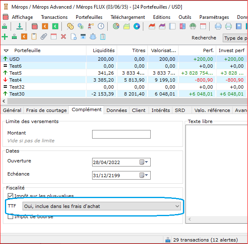The height and width of the screenshot is (244, 251).
Task: Click the blue donut chart icon
Action: coord(137,26)
